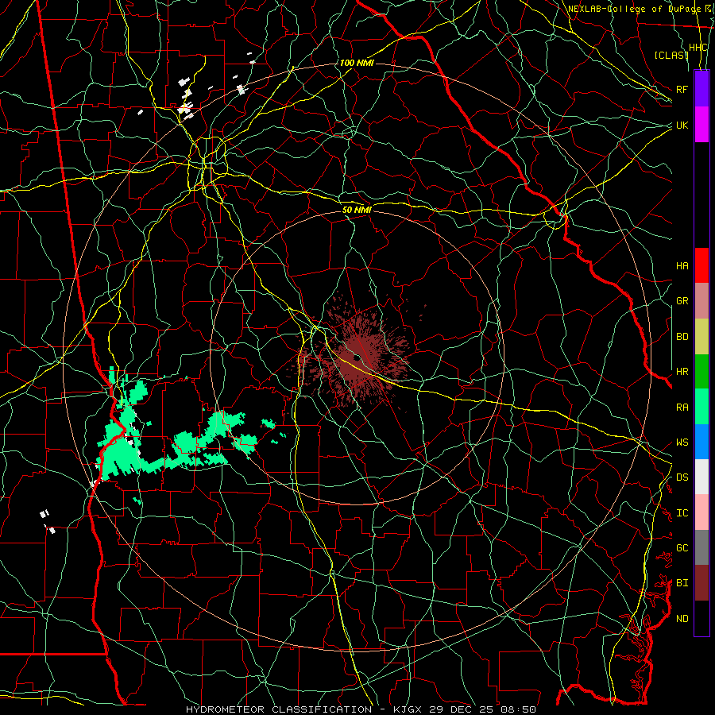Select the dusty pink GR legend swatch

click(x=701, y=300)
